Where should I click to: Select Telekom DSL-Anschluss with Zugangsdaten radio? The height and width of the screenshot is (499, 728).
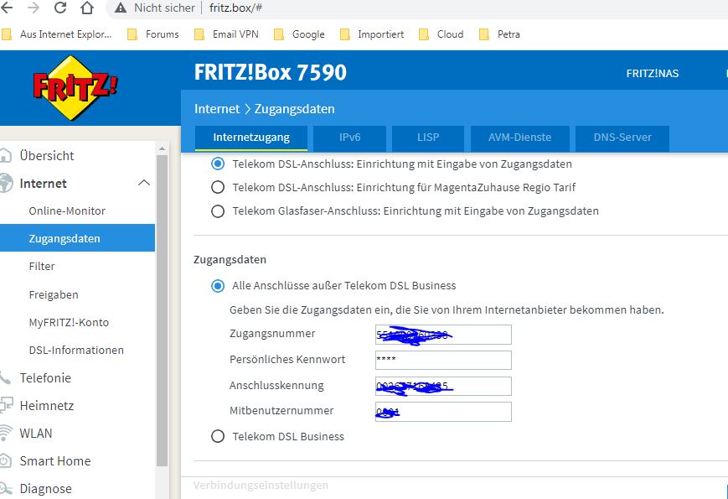218,164
